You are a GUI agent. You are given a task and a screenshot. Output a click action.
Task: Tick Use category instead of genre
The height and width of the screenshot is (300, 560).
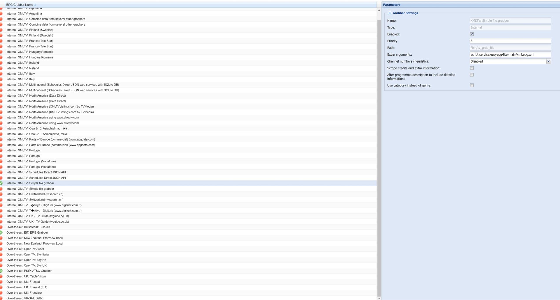[472, 85]
